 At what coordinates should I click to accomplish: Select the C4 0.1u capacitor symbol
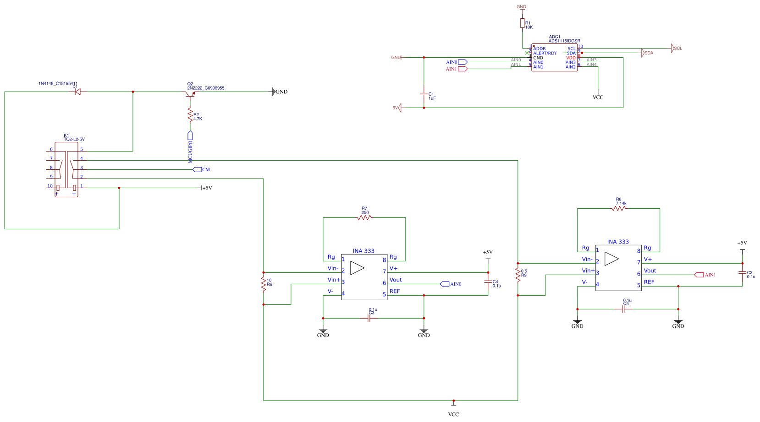click(x=488, y=281)
